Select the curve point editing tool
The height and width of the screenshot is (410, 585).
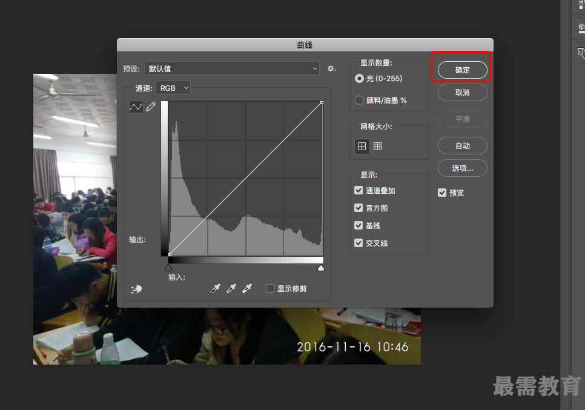point(136,107)
